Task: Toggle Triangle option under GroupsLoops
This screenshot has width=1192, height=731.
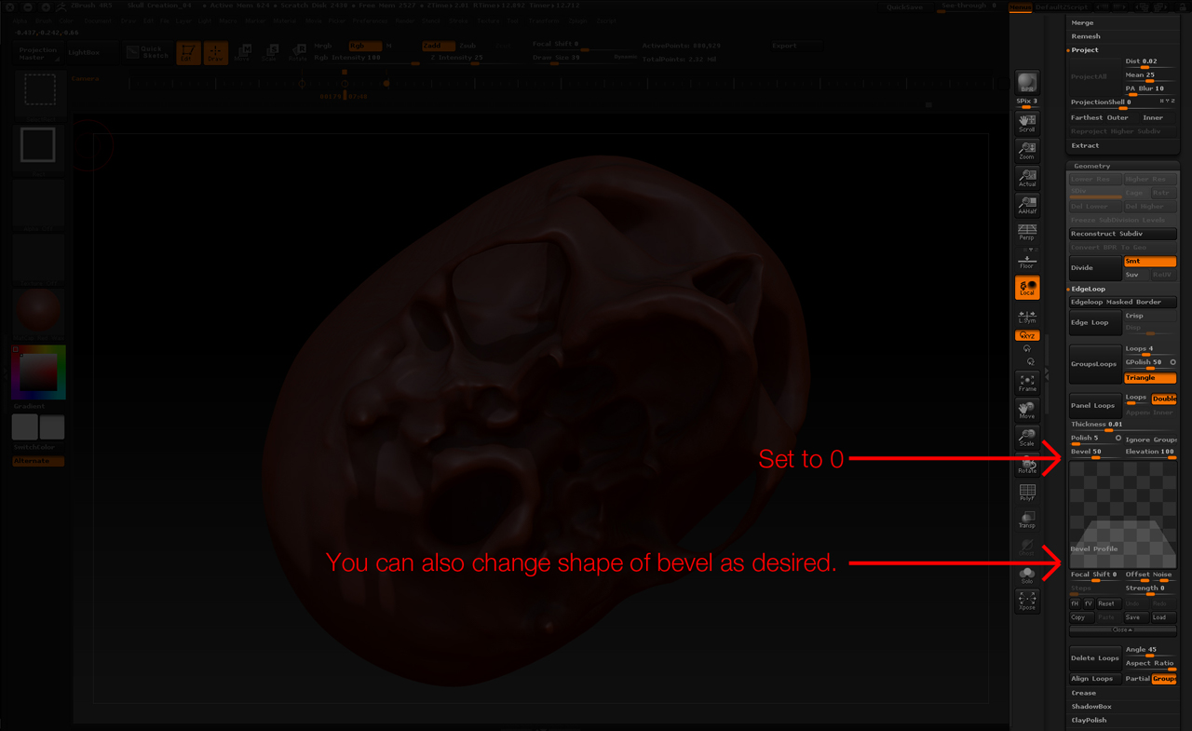Action: (1150, 378)
